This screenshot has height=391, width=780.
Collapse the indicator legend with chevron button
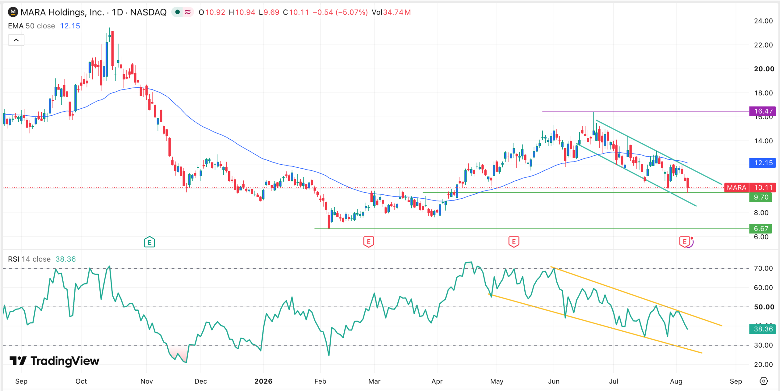click(16, 40)
